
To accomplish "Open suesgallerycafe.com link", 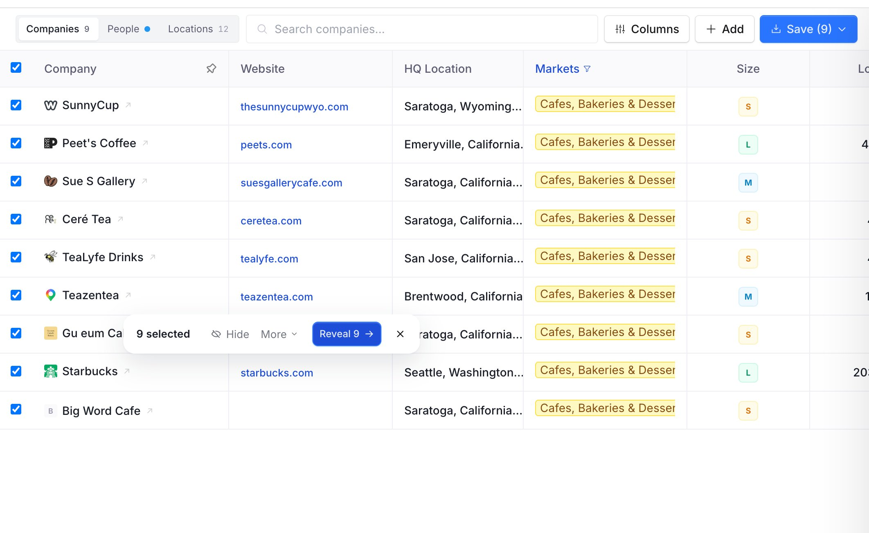I will point(291,183).
